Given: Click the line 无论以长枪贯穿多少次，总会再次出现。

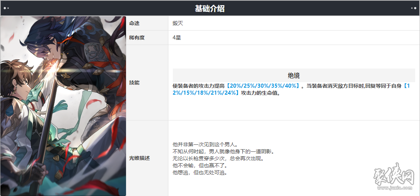Looking at the screenshot, I should pos(218,159).
